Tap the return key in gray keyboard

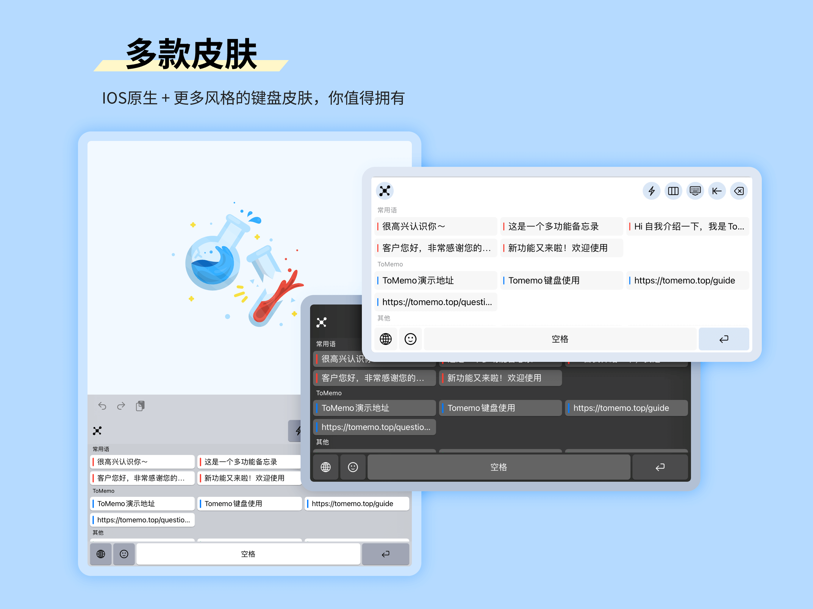[x=385, y=554]
